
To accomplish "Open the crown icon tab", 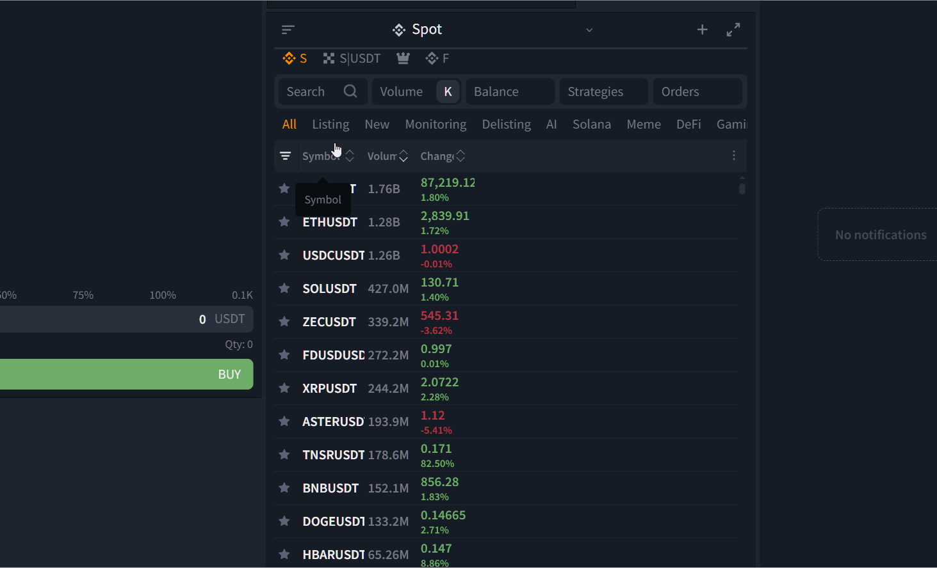I will pos(403,58).
